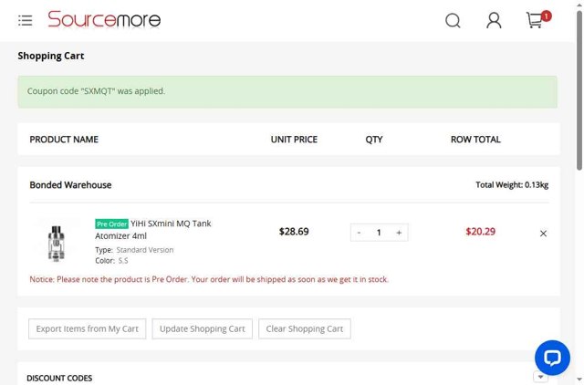Open the hamburger navigation menu
584x385 pixels.
pos(26,20)
